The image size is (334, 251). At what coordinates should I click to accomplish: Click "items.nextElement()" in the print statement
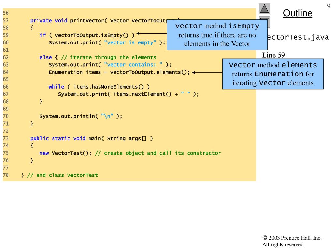coord(142,94)
